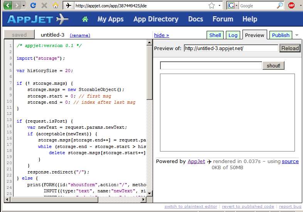Open the dropdown arrow beside Publish tab
The image size is (303, 212).
coord(297,35)
